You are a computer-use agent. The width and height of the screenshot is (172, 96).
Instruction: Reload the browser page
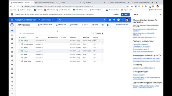click(18, 6)
